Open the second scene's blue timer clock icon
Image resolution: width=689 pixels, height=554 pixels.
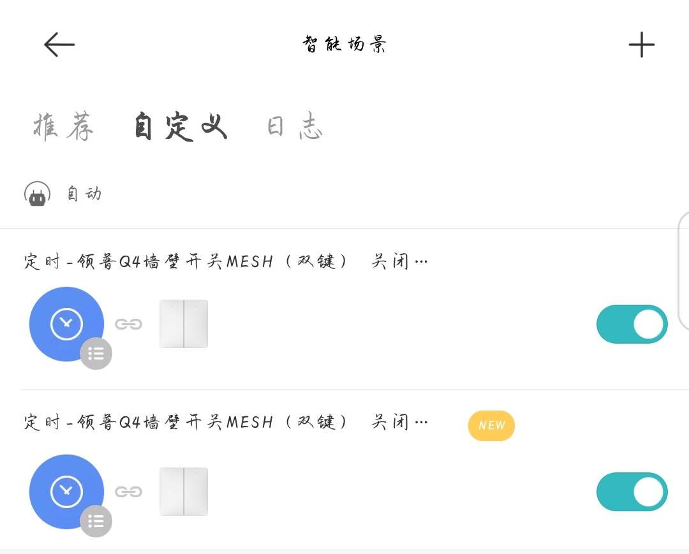66,492
